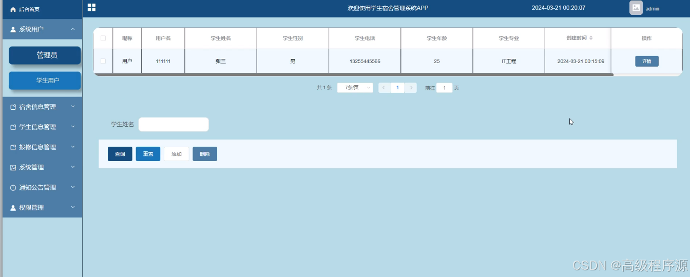
Task: Click the 学生电话 column header
Action: coord(365,38)
